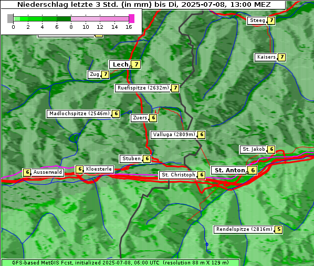This screenshot has width=314, height=266.
Task: Select the Valluga (2809m) label
Action: (174, 135)
